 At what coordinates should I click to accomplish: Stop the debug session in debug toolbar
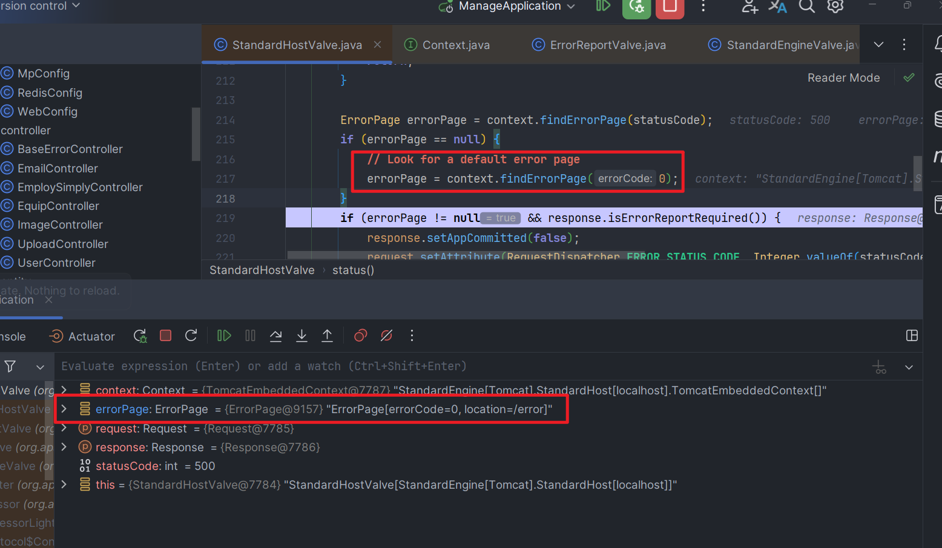point(165,336)
